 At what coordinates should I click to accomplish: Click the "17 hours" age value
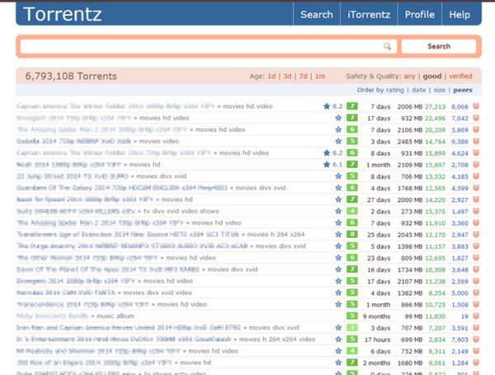(x=378, y=340)
